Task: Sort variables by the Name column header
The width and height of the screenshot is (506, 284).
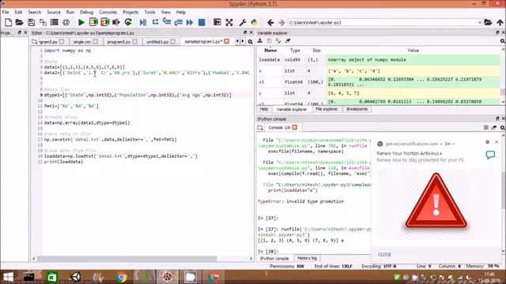Action: pyautogui.click(x=270, y=50)
